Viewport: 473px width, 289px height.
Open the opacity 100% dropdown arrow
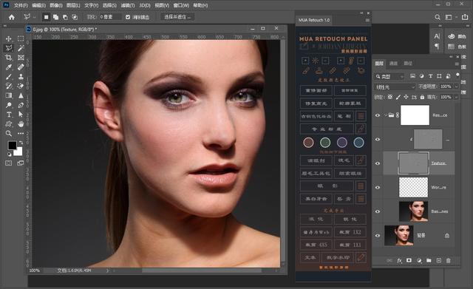click(x=456, y=87)
